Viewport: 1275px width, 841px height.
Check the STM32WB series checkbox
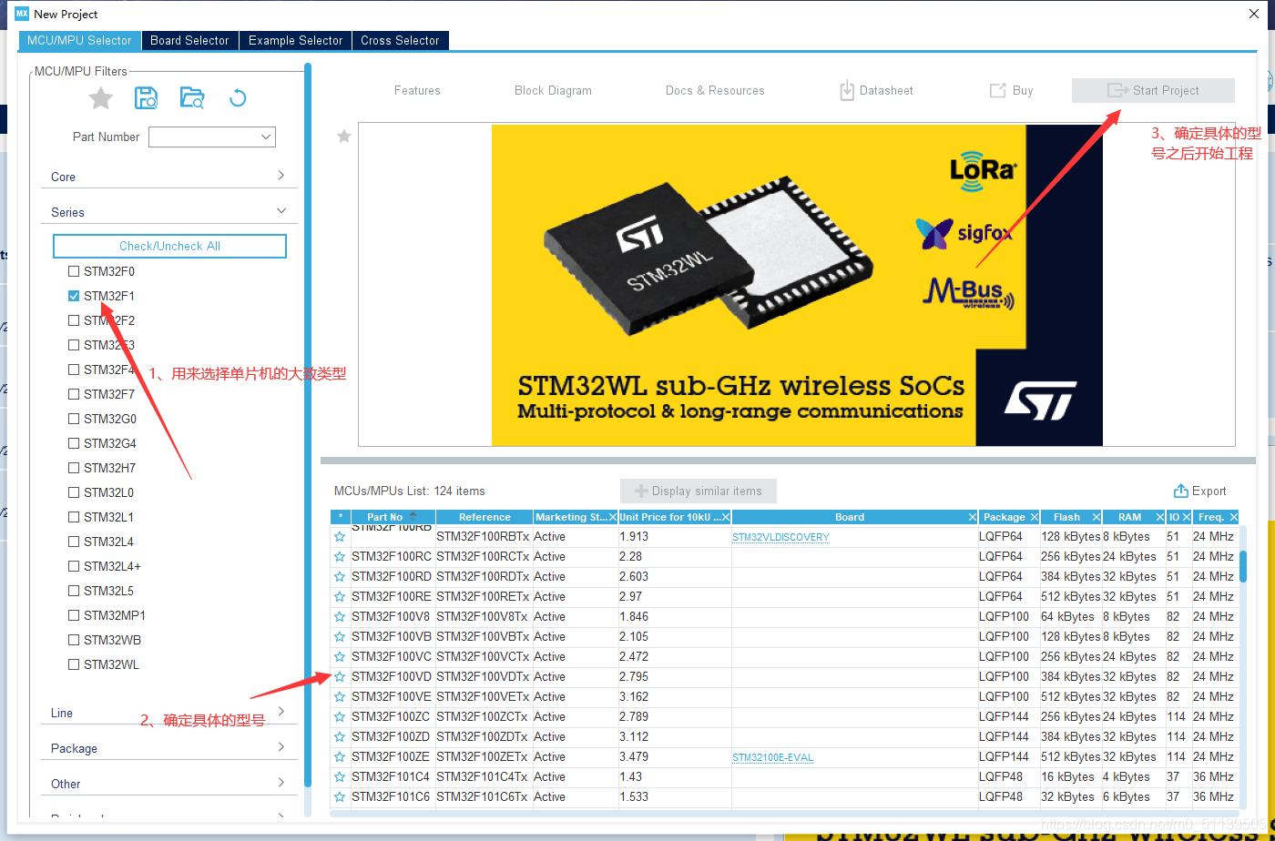tap(74, 640)
